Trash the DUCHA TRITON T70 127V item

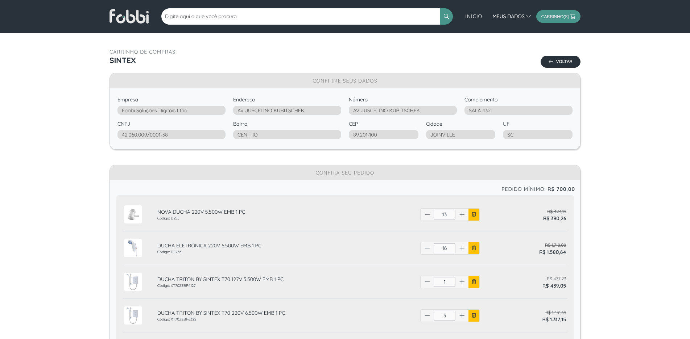point(474,282)
